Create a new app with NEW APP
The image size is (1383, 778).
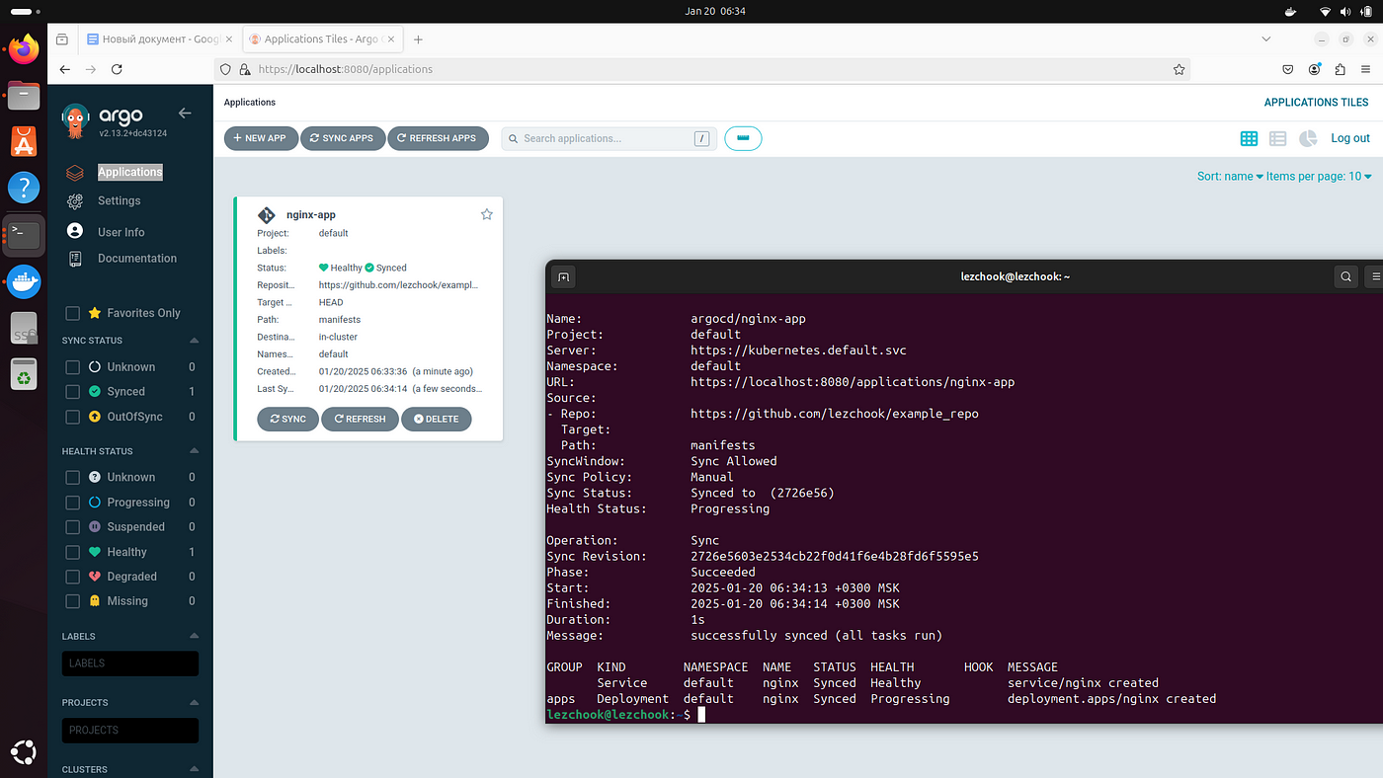[261, 138]
